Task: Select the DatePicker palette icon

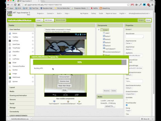Action: tap(10, 44)
